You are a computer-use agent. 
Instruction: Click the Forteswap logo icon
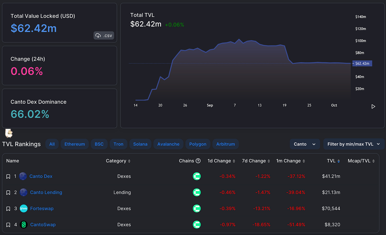click(x=24, y=208)
